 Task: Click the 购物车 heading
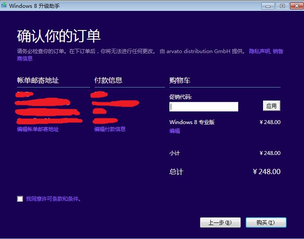click(x=180, y=80)
